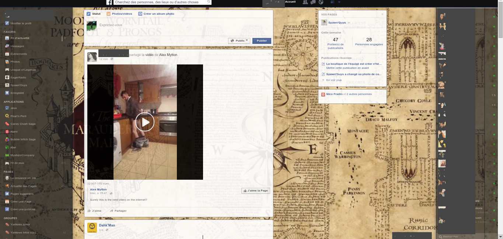Click the Messages icon in sidebar
Viewport: 503px width, 239px height.
pos(7,46)
